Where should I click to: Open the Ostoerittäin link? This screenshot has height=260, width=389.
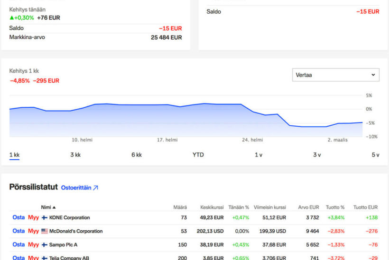(x=79, y=188)
